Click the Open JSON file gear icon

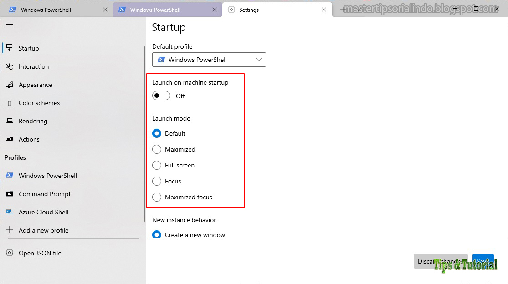(x=10, y=253)
